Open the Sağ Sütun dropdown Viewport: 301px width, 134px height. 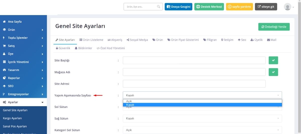point(202,118)
